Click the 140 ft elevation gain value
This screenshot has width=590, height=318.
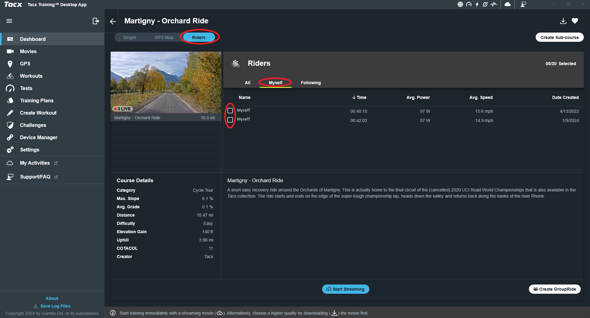pyautogui.click(x=207, y=232)
